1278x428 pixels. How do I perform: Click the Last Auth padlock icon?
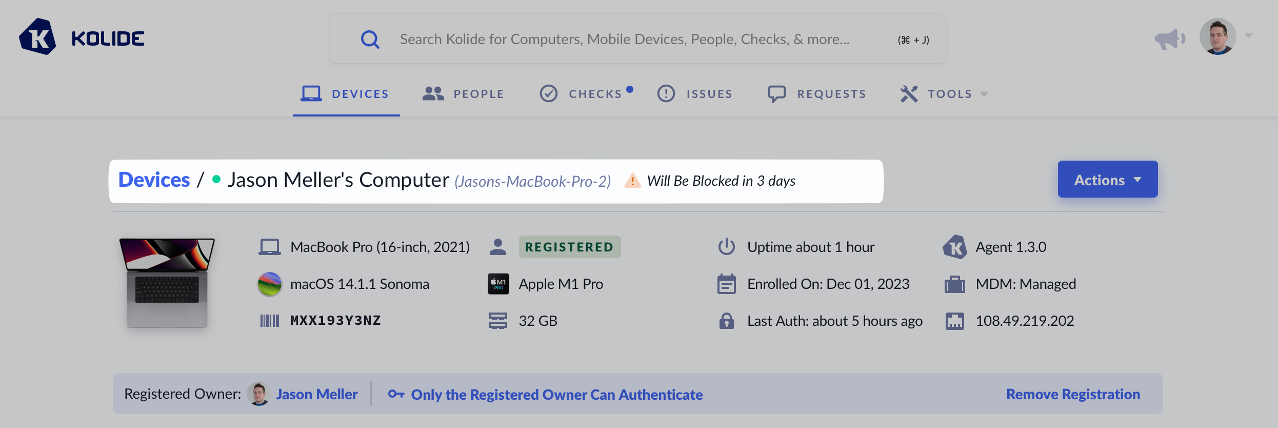(x=726, y=321)
